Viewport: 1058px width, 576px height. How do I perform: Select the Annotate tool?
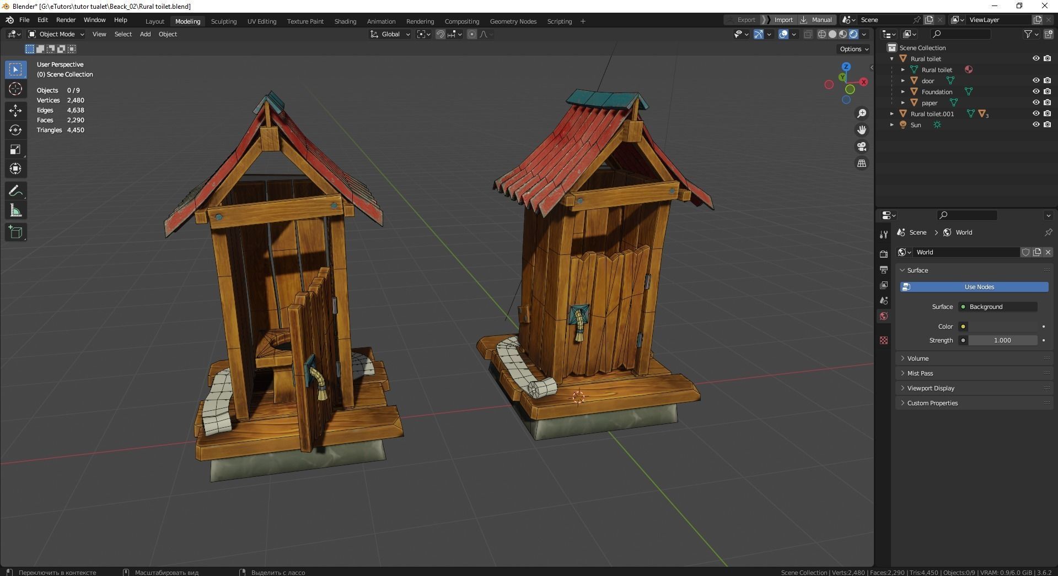15,191
